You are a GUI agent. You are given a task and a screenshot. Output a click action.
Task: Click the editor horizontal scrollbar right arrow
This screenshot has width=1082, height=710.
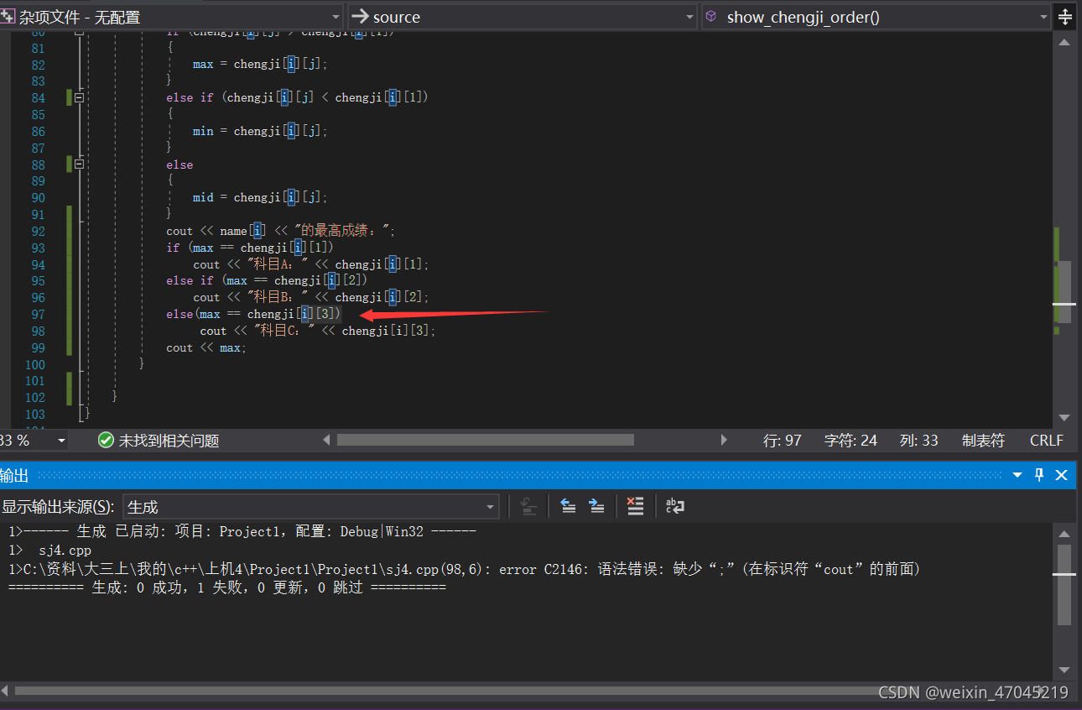(725, 440)
